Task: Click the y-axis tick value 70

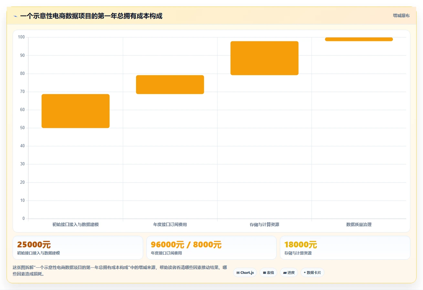Action: [22, 92]
